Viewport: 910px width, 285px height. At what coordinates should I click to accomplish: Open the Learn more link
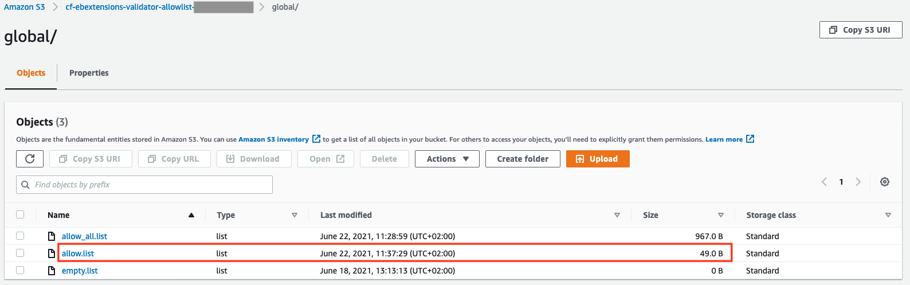724,139
